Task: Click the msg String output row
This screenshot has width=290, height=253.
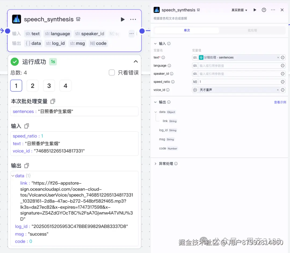Action: pos(166,139)
